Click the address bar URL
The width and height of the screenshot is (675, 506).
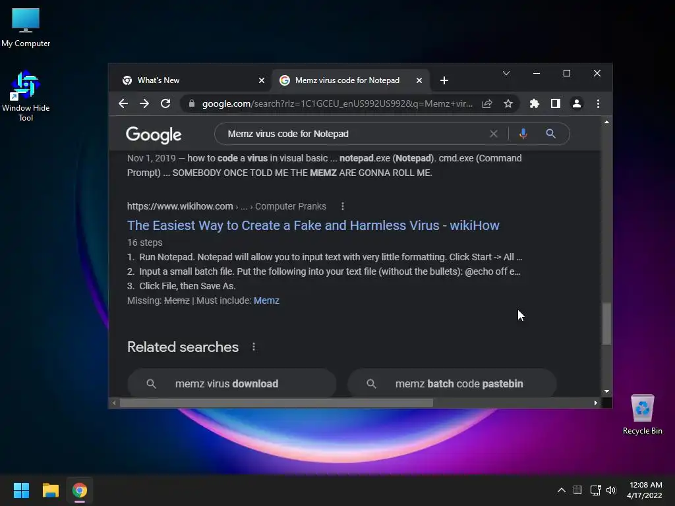click(337, 103)
